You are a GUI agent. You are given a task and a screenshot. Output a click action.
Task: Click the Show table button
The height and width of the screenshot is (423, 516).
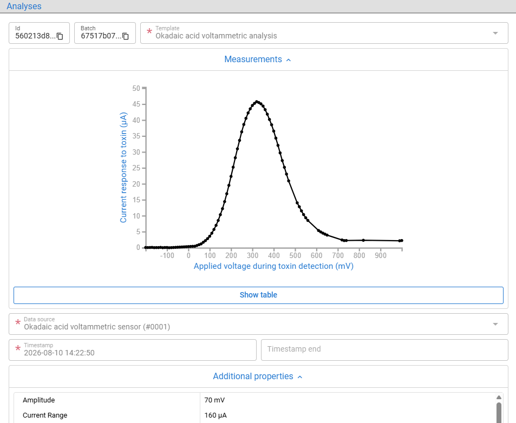[258, 295]
